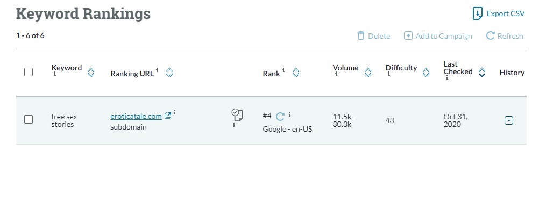Sort the table by Keyword column
This screenshot has height=215, width=553.
coord(91,73)
